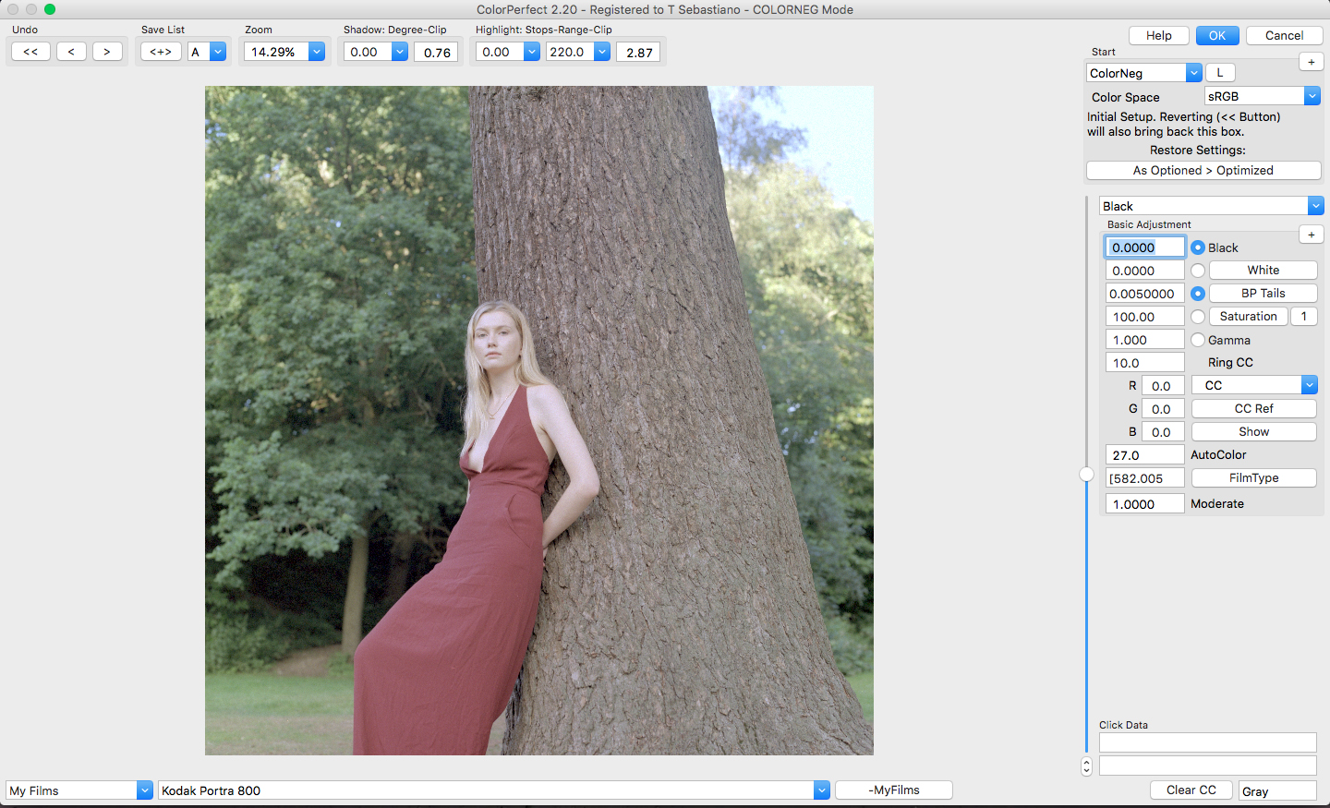The height and width of the screenshot is (808, 1330).
Task: Click the Gamma 1.000 field
Action: point(1145,340)
